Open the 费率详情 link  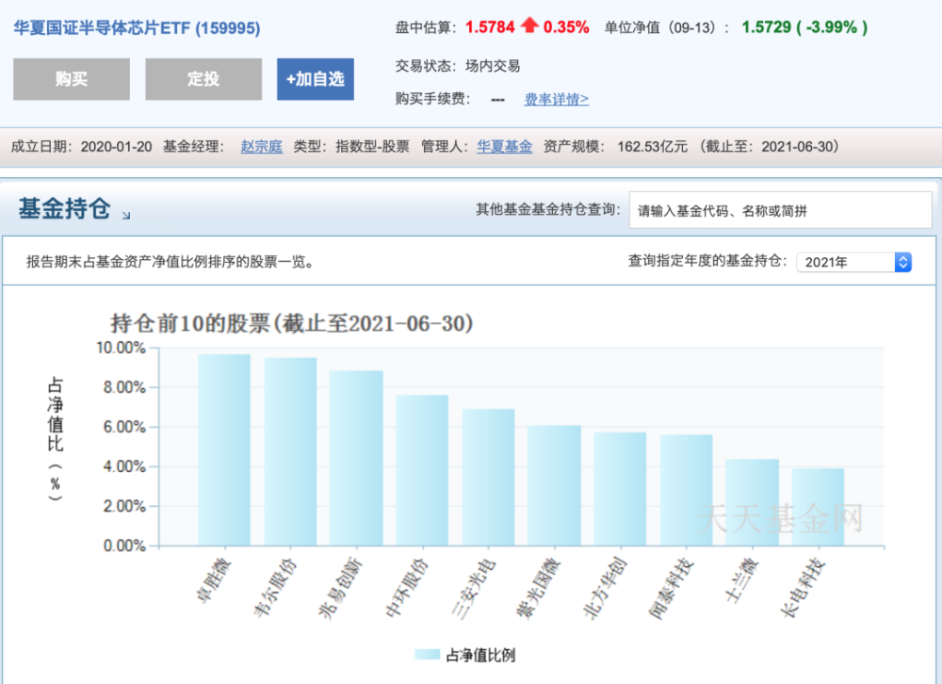pyautogui.click(x=557, y=99)
